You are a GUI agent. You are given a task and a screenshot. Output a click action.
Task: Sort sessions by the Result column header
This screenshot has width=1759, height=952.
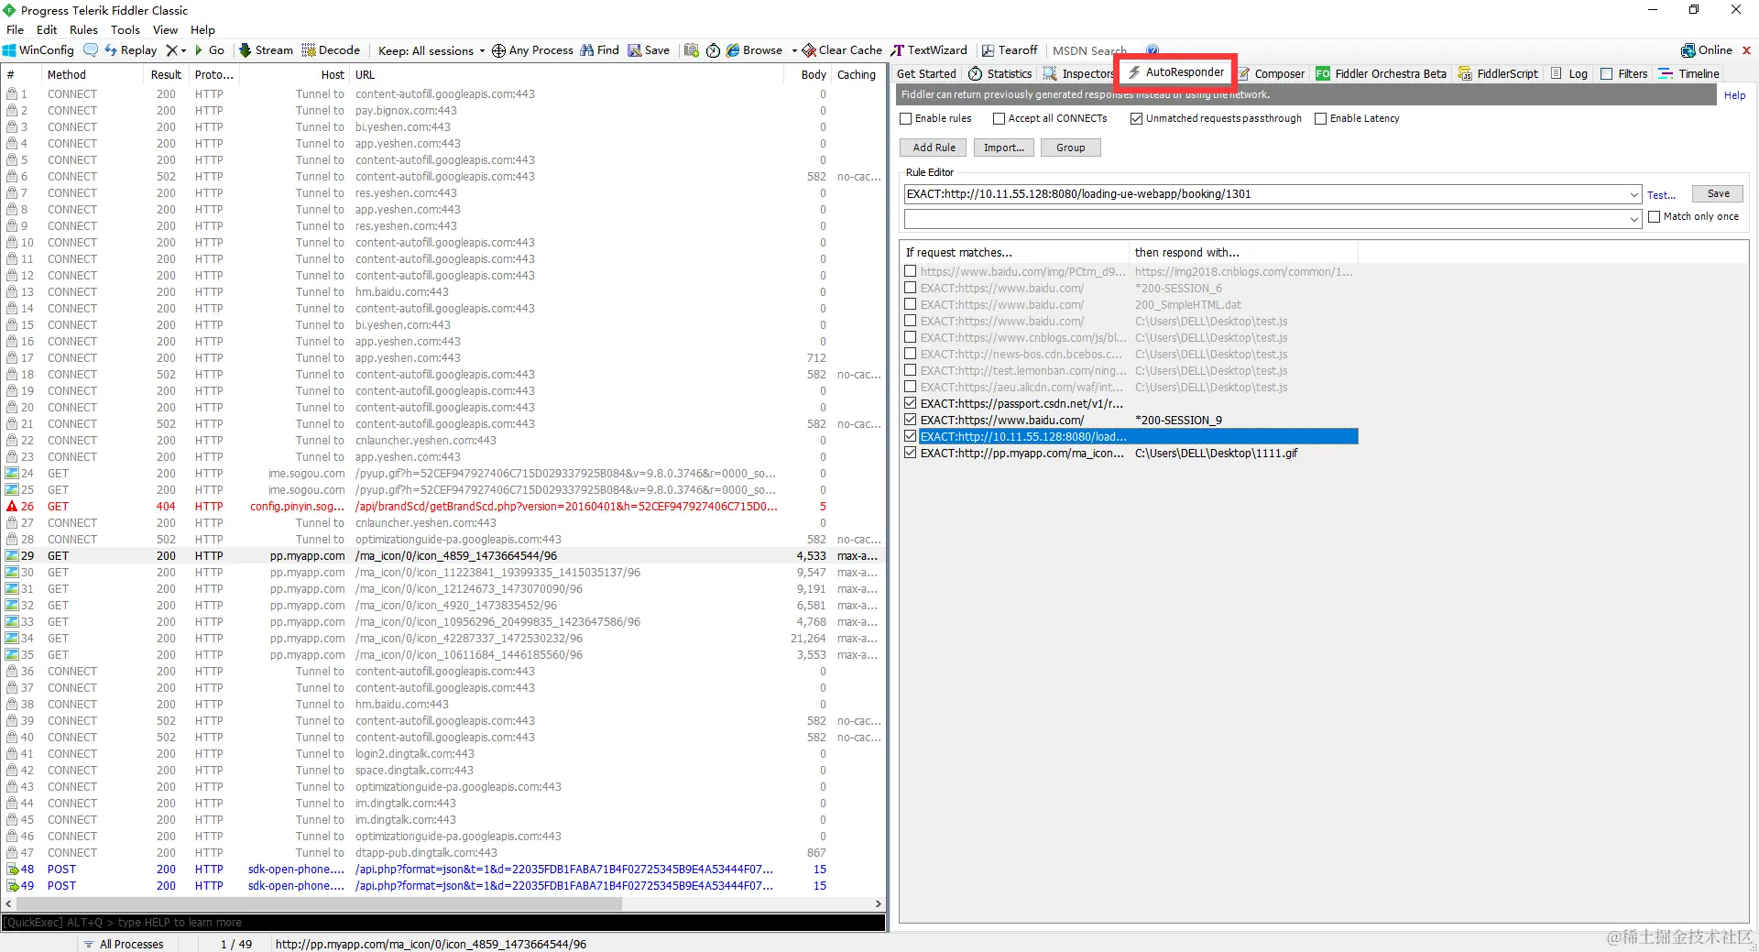coord(166,74)
